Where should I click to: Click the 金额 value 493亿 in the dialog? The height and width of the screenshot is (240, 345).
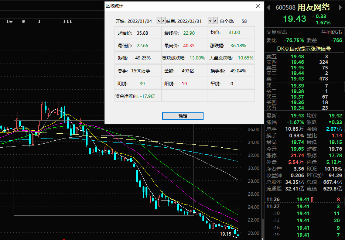[x=188, y=71]
